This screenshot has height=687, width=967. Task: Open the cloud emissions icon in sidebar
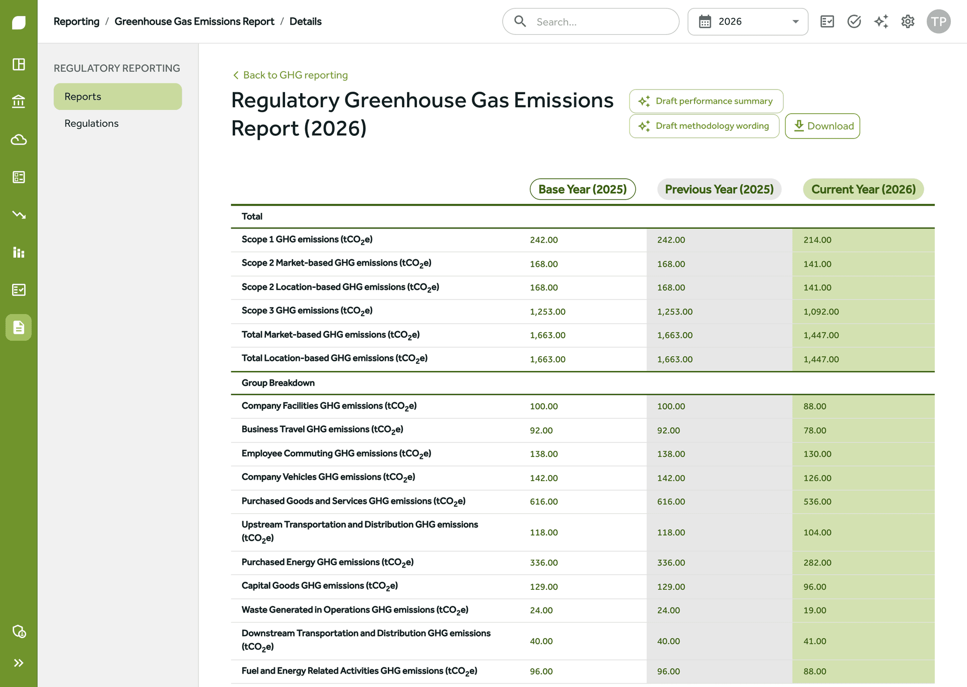(19, 139)
